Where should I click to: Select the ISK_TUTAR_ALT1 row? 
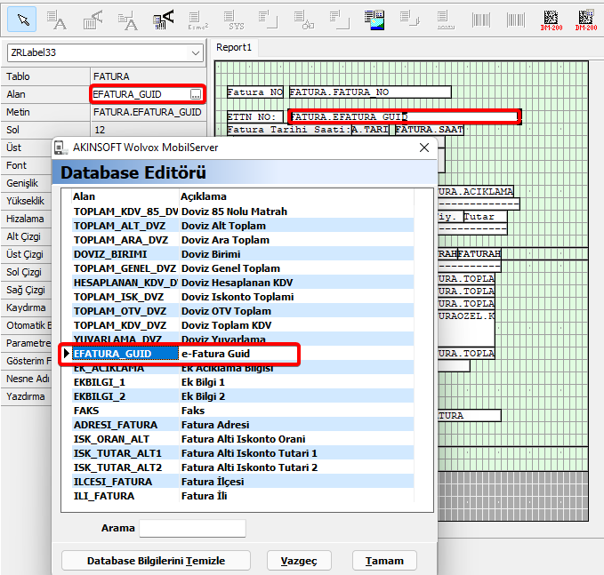(x=243, y=454)
